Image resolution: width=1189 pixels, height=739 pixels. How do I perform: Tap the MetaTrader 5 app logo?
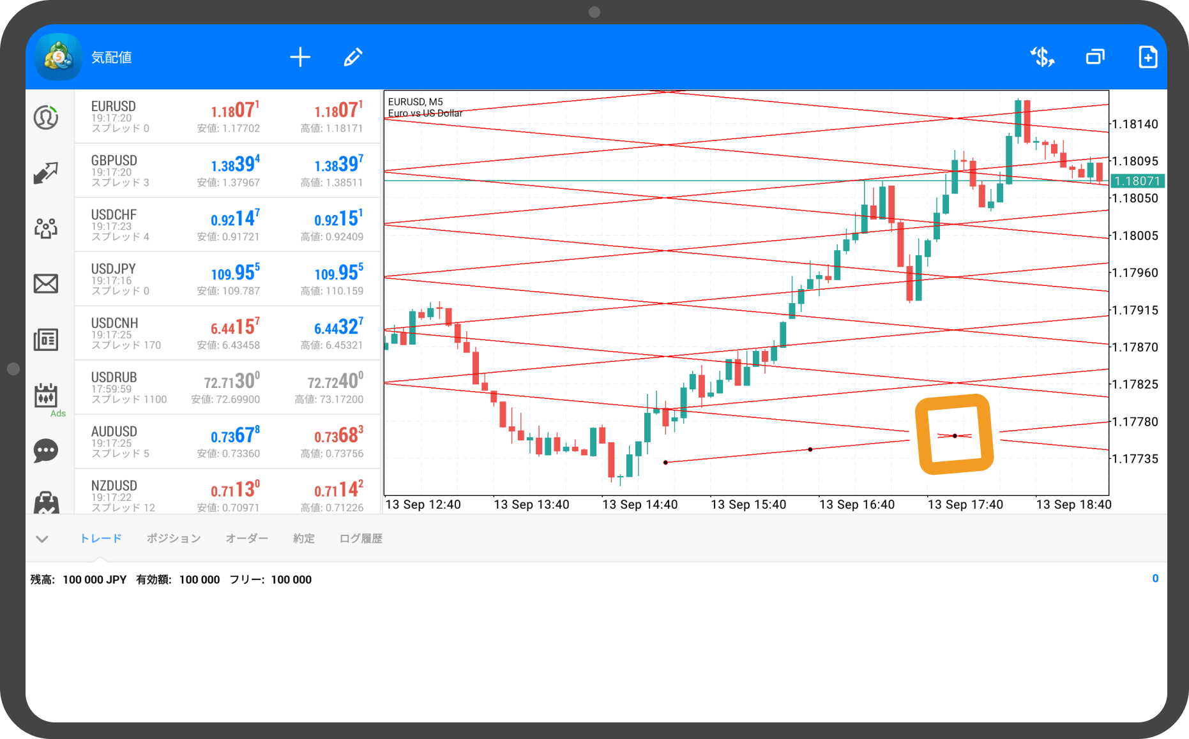click(59, 57)
